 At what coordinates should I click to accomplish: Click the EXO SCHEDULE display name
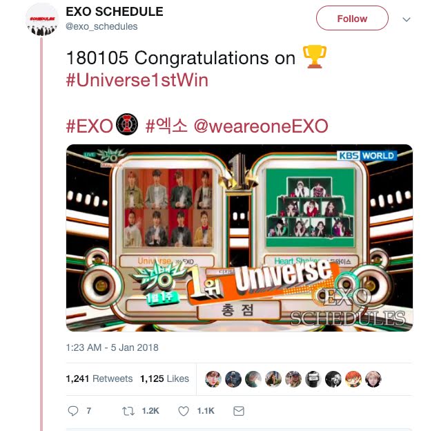coord(115,12)
